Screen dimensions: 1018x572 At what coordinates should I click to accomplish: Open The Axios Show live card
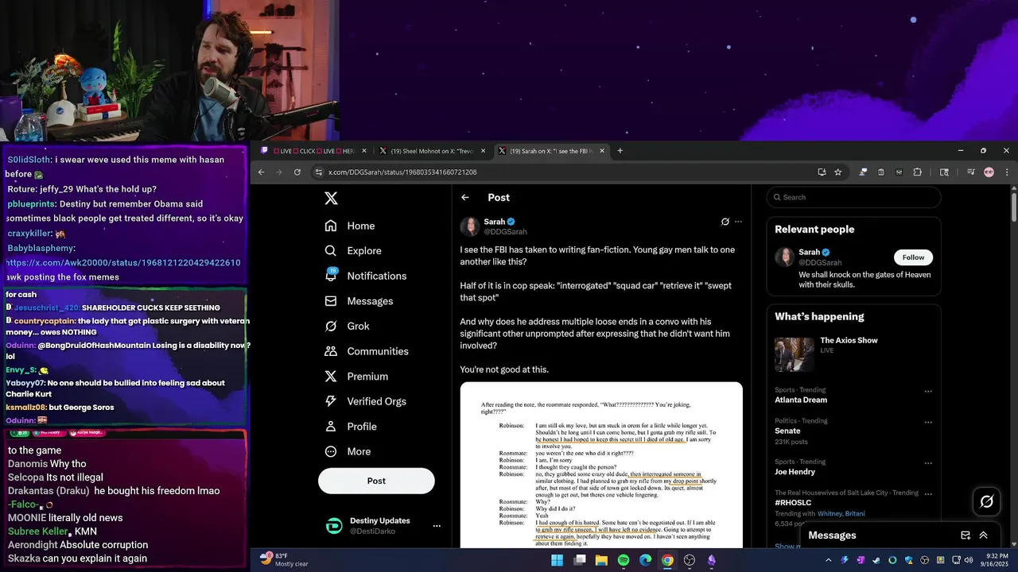(854, 354)
